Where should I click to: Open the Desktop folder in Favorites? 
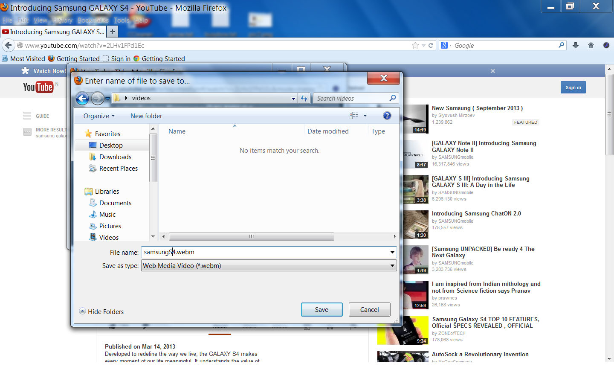112,145
